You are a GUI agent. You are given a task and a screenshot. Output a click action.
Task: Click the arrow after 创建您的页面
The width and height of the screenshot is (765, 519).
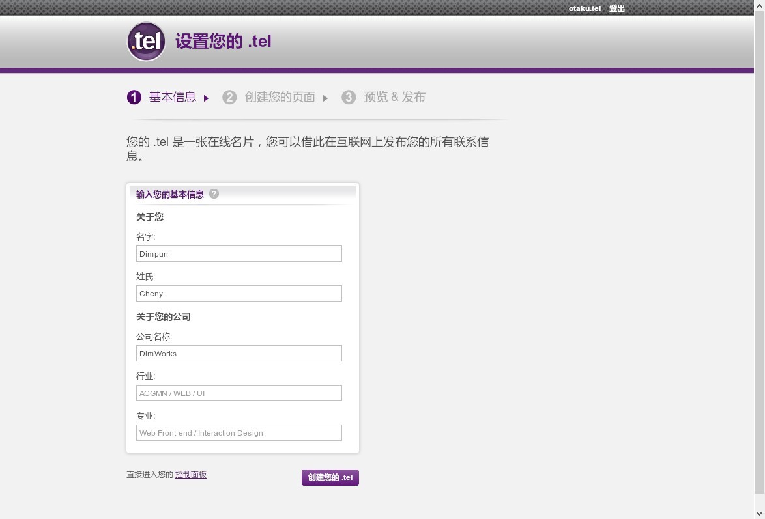pos(326,98)
